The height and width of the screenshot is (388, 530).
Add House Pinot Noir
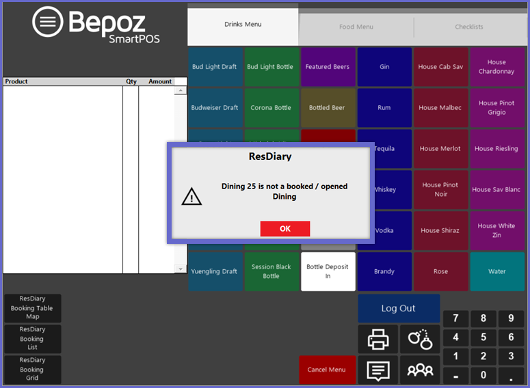(441, 189)
